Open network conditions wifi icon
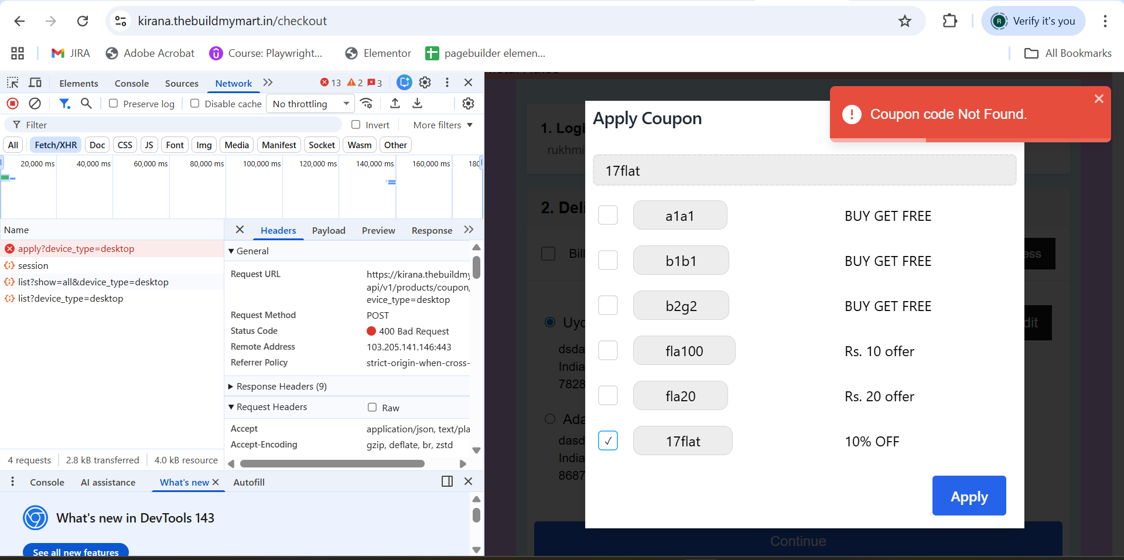 click(x=367, y=104)
